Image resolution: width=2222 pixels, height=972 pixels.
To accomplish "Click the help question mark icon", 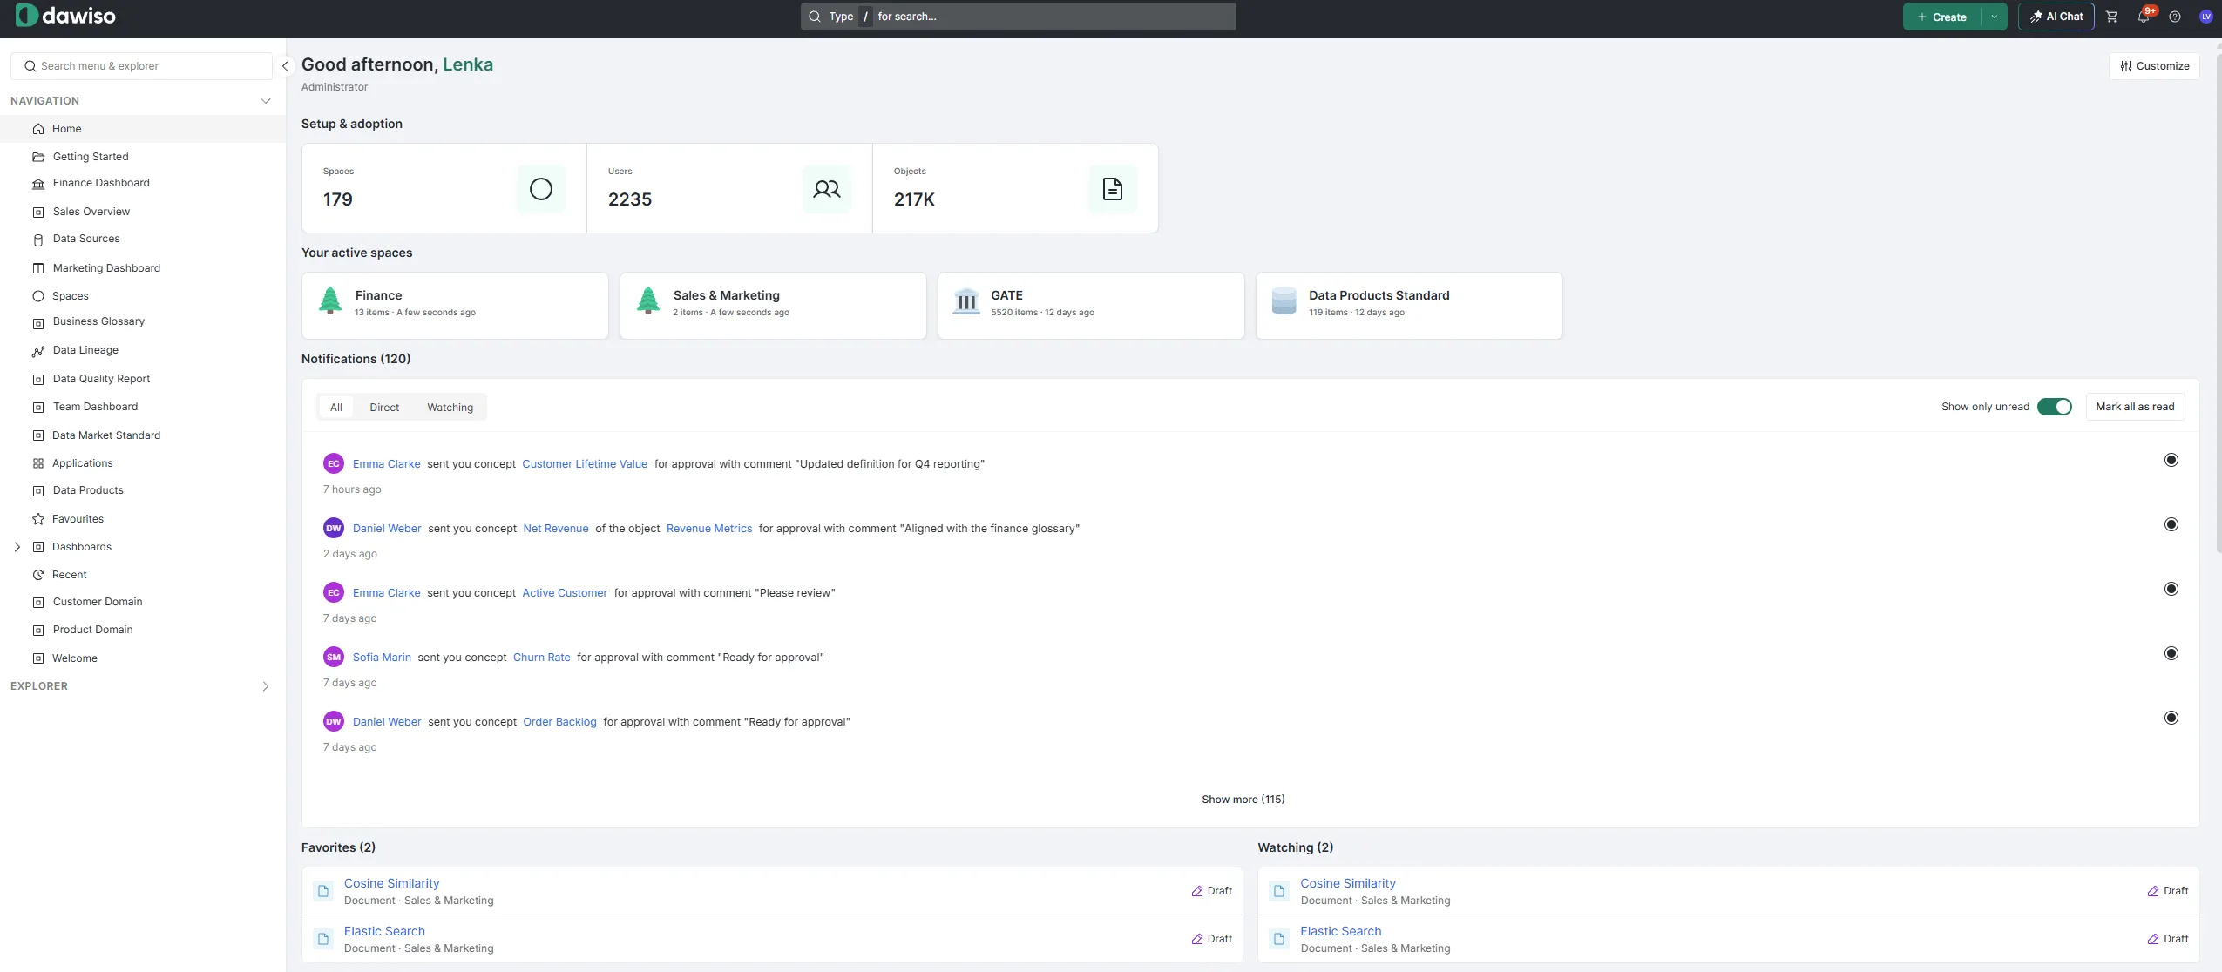I will pos(2175,17).
